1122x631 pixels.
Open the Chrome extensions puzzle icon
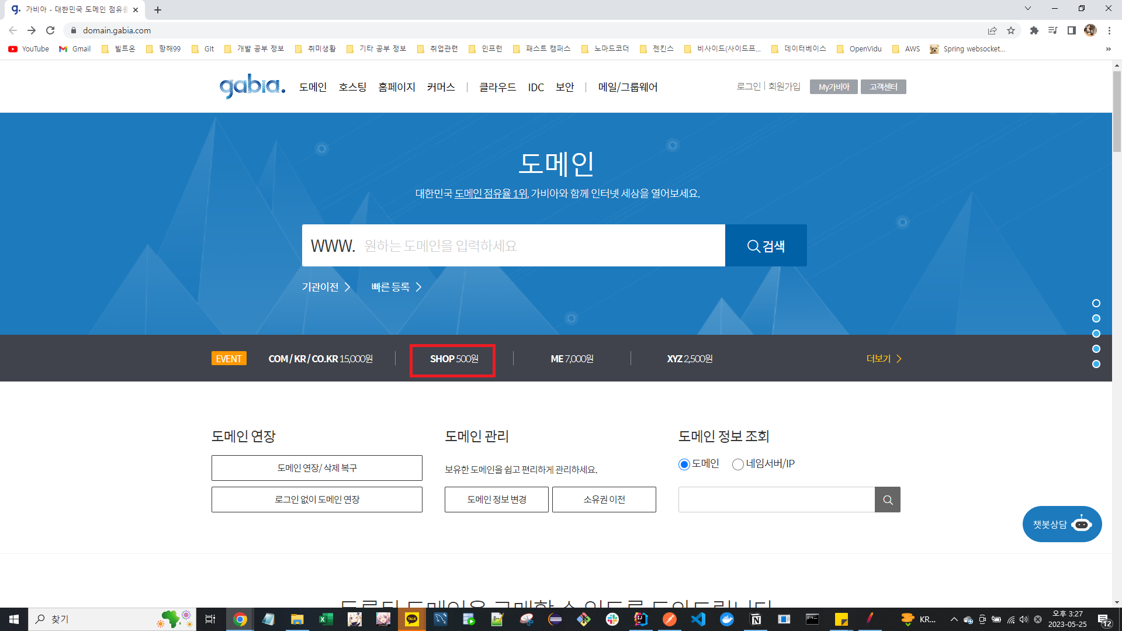point(1034,30)
